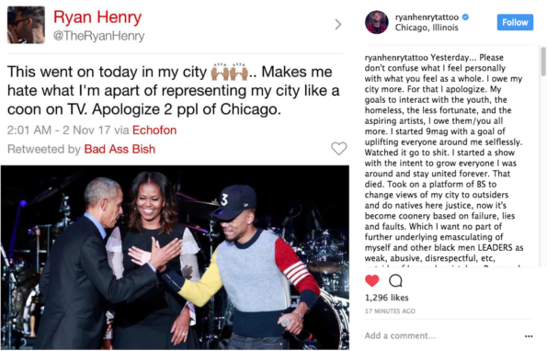Click the verified badge next to ryanhenrytattoo
Screen dimensions: 547x351
pos(465,17)
